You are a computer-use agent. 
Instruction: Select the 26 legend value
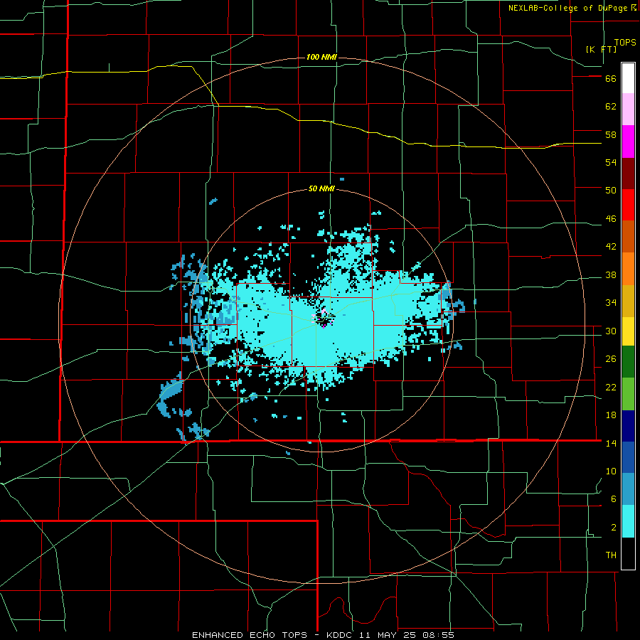(611, 359)
